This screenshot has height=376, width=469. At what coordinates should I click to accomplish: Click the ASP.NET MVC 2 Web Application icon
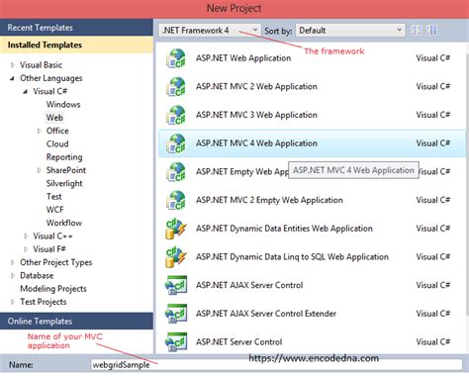coord(176,87)
